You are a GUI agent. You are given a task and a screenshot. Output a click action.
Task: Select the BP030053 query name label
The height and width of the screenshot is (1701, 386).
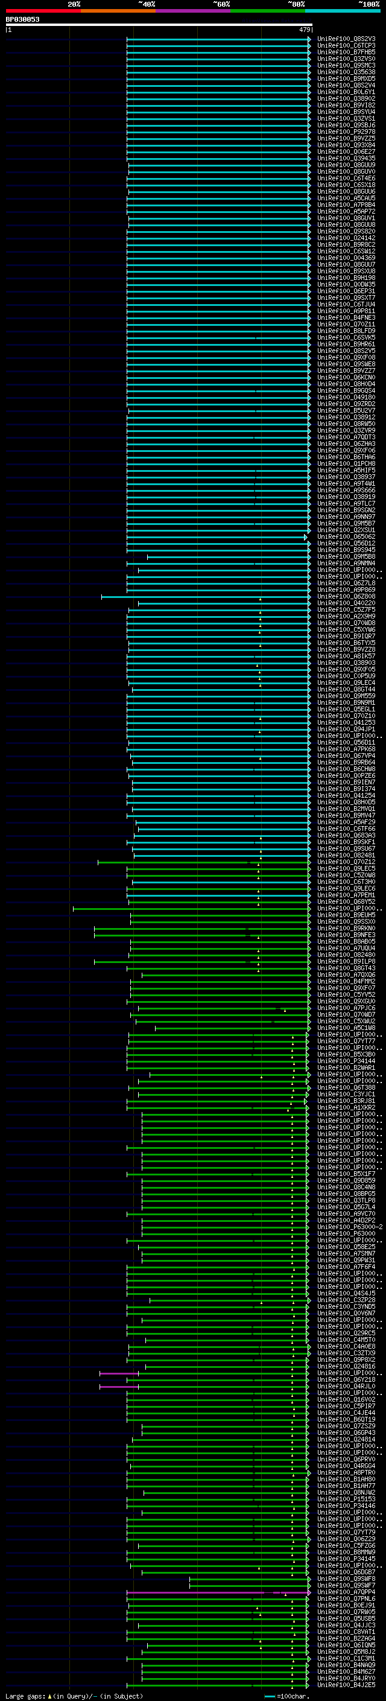[22, 19]
